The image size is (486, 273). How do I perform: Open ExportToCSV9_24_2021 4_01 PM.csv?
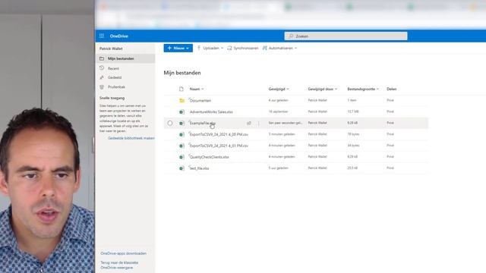219,146
